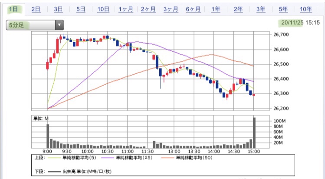
Task: Show the 10日 chart period
Action: point(103,9)
